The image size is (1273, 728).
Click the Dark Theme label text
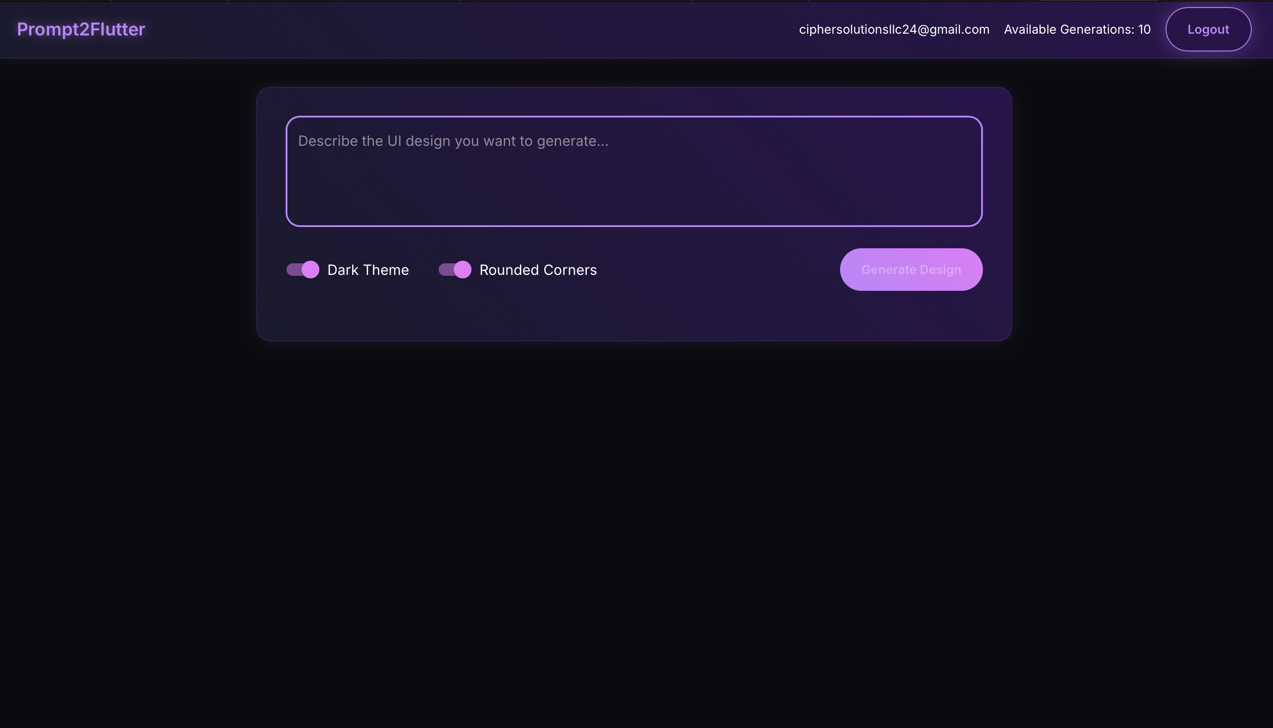tap(368, 270)
